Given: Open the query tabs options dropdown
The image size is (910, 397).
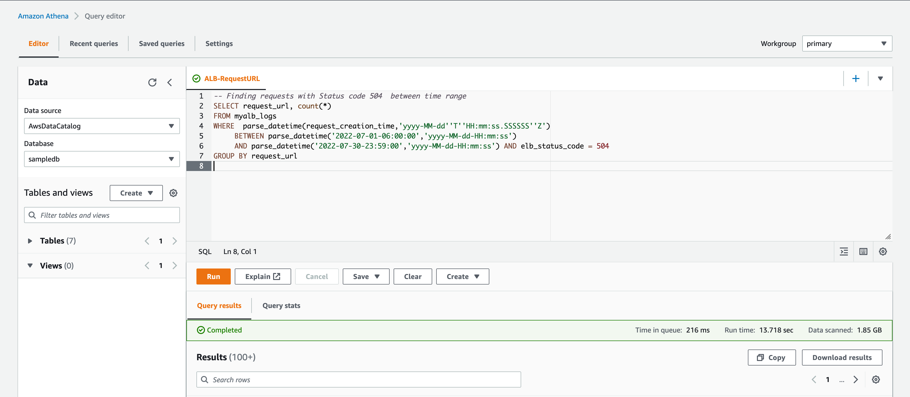Looking at the screenshot, I should [x=880, y=78].
